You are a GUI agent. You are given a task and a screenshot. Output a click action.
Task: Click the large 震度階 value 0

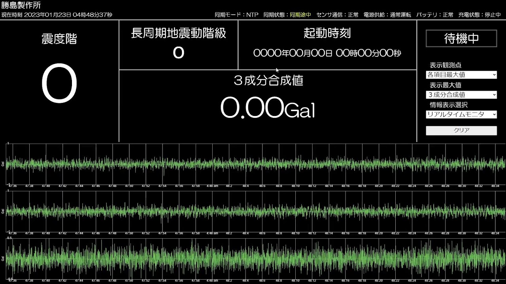[59, 84]
